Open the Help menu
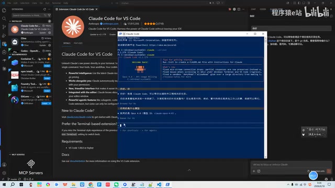The height and width of the screenshot is (188, 335). point(65,3)
